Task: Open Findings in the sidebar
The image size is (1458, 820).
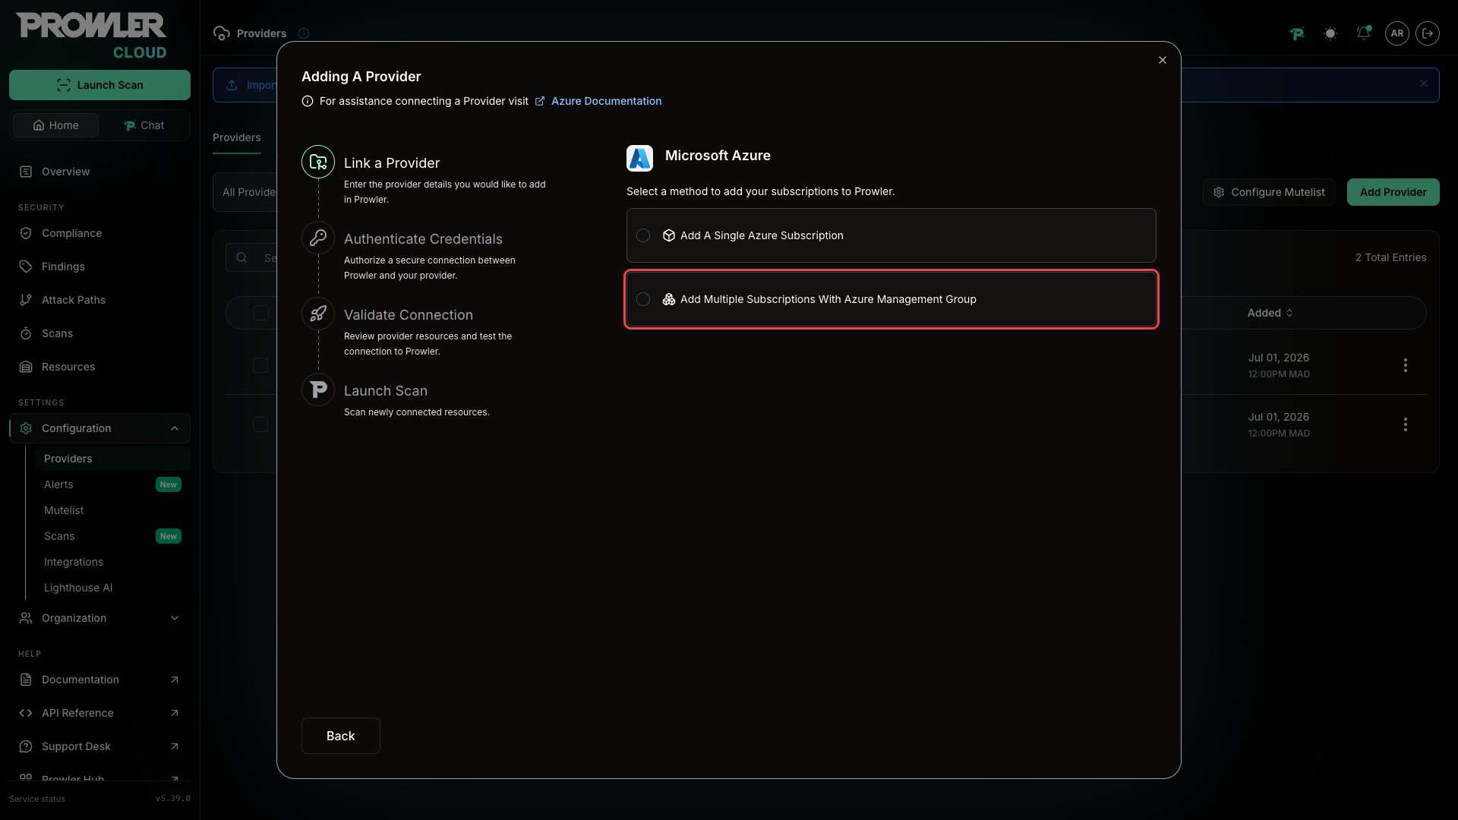Action: pos(63,266)
